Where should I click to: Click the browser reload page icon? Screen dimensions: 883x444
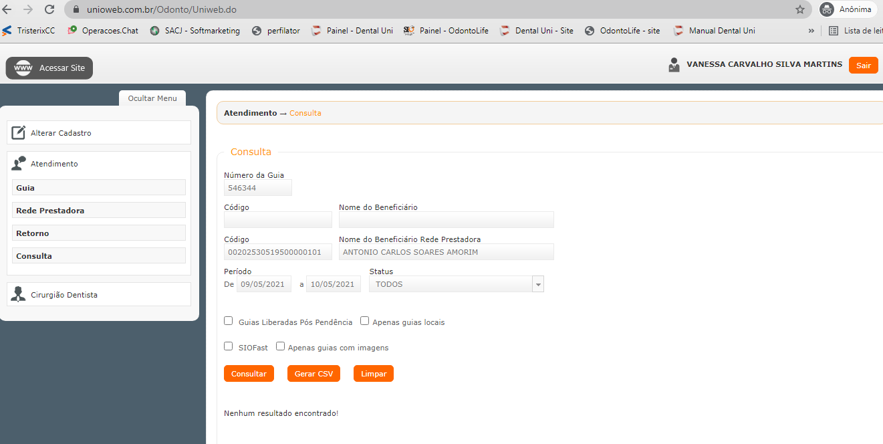pos(49,9)
